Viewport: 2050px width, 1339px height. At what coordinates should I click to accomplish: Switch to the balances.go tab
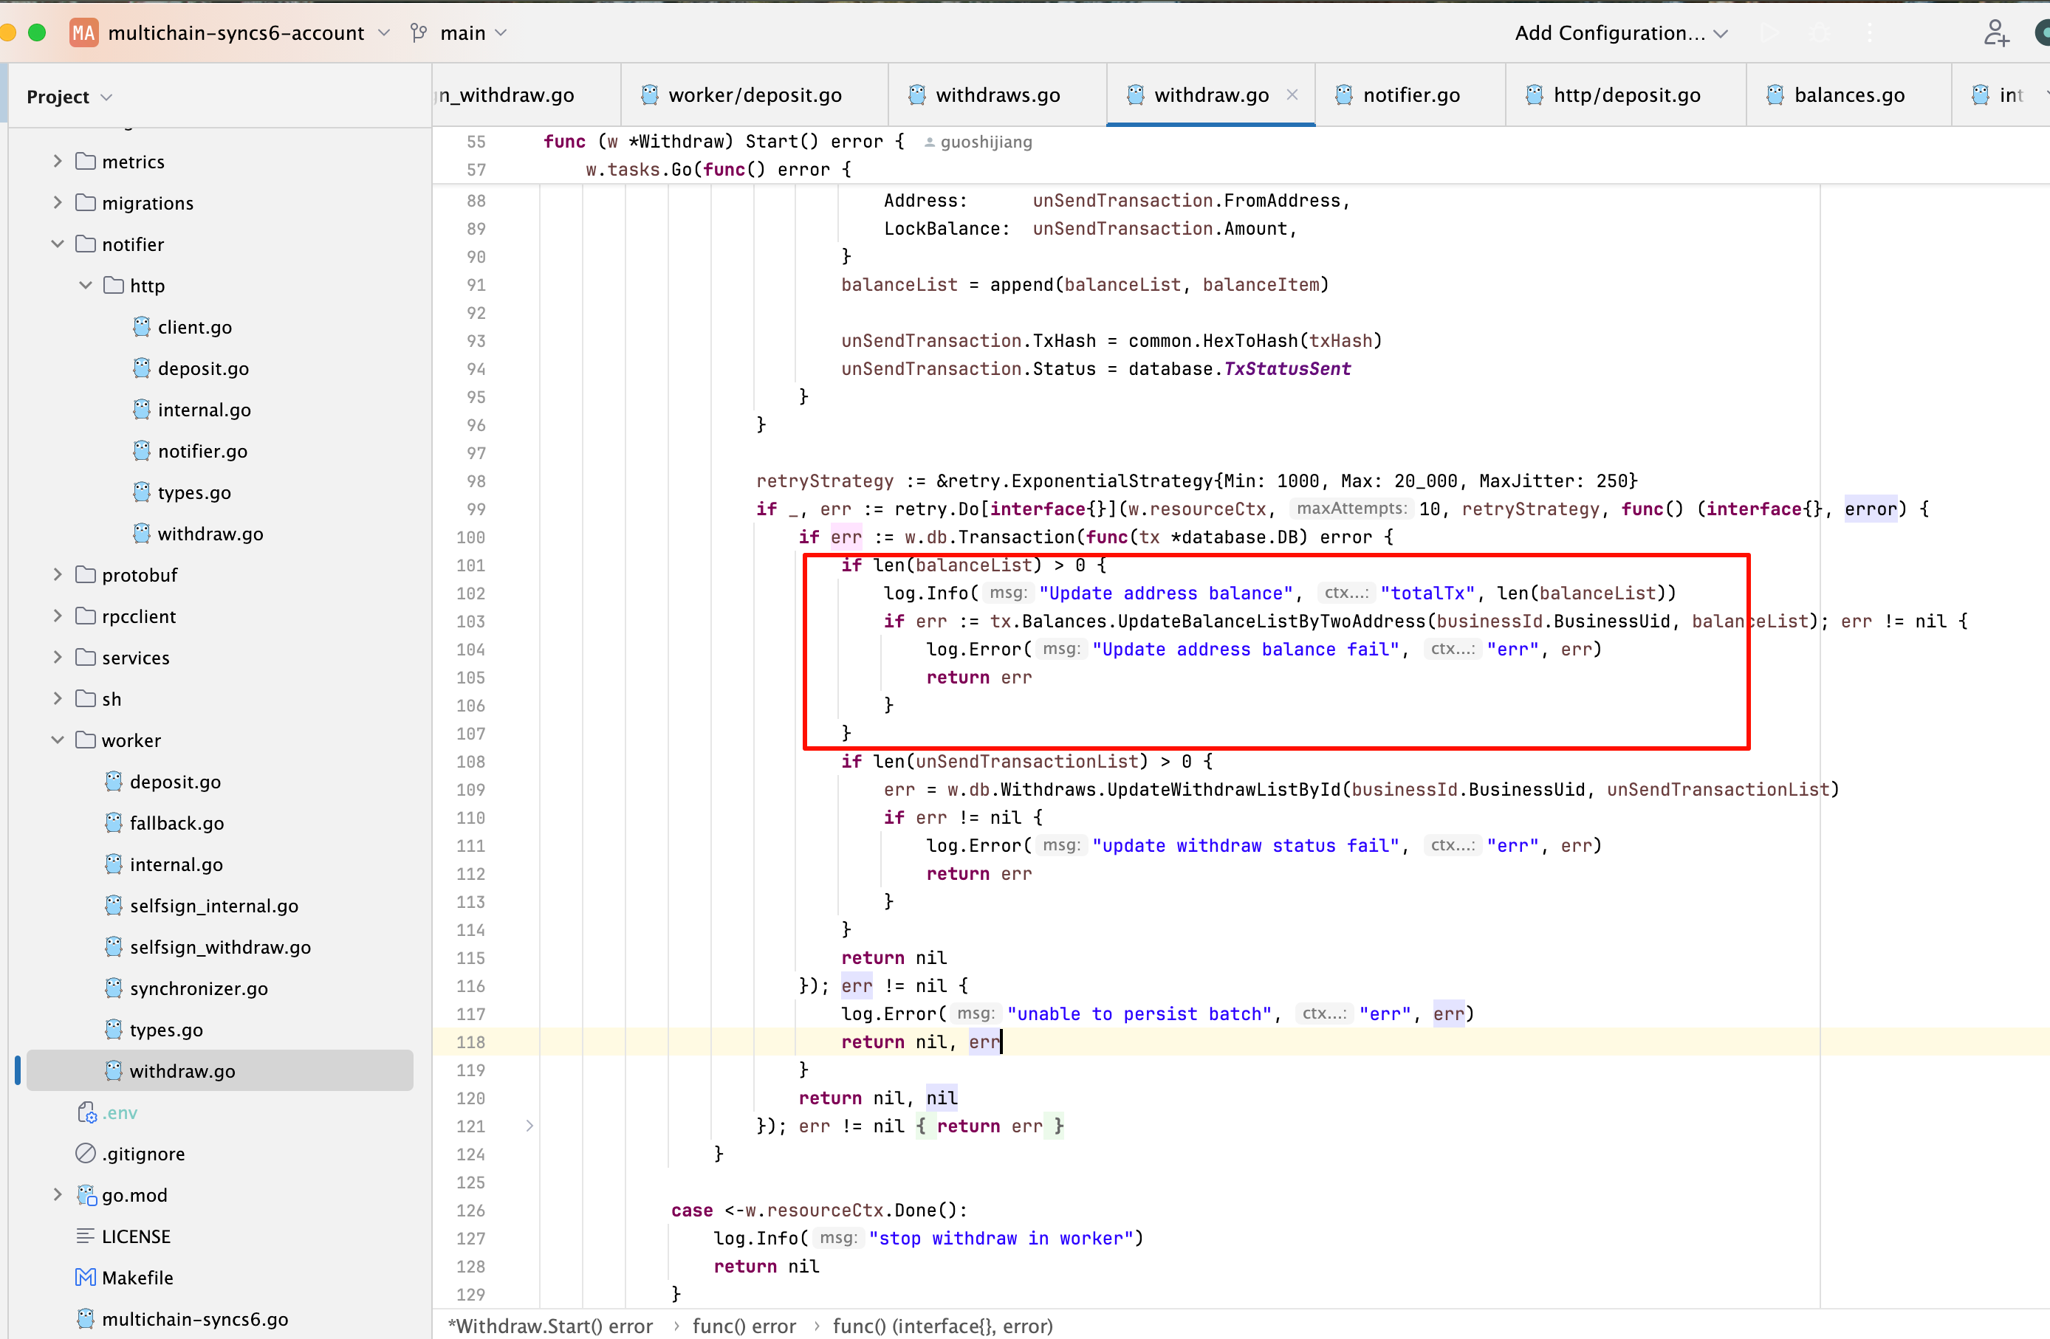pos(1848,94)
